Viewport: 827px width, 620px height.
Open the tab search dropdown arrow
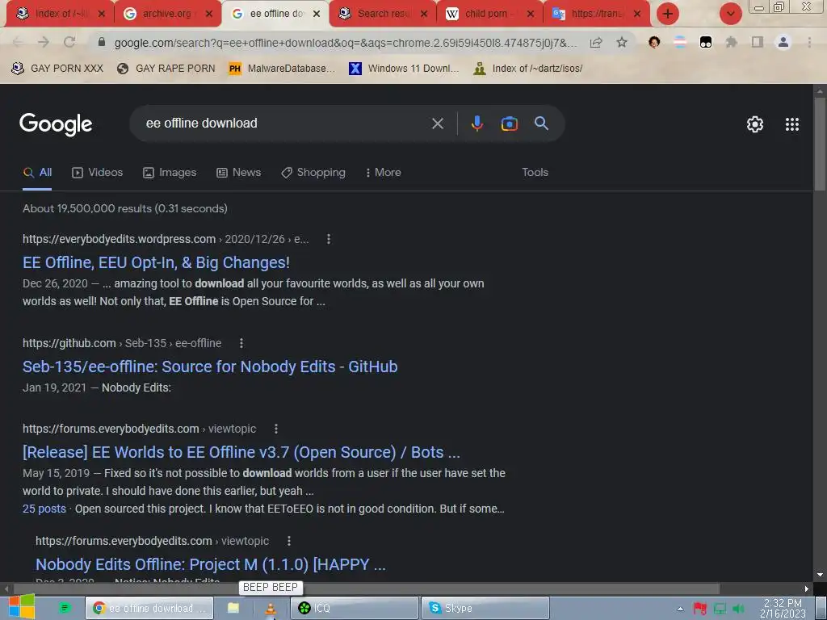click(730, 14)
